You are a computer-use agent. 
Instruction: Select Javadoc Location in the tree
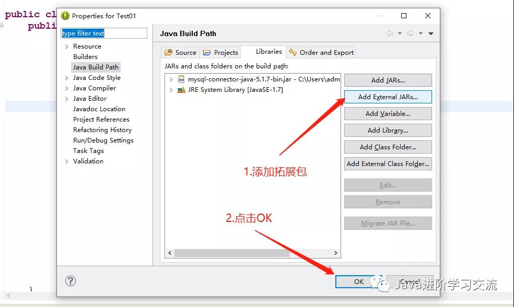point(99,109)
